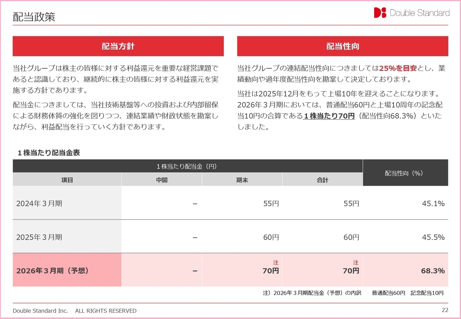Click the "合計" column header
Screen dimensions: 461x319
(x=323, y=180)
